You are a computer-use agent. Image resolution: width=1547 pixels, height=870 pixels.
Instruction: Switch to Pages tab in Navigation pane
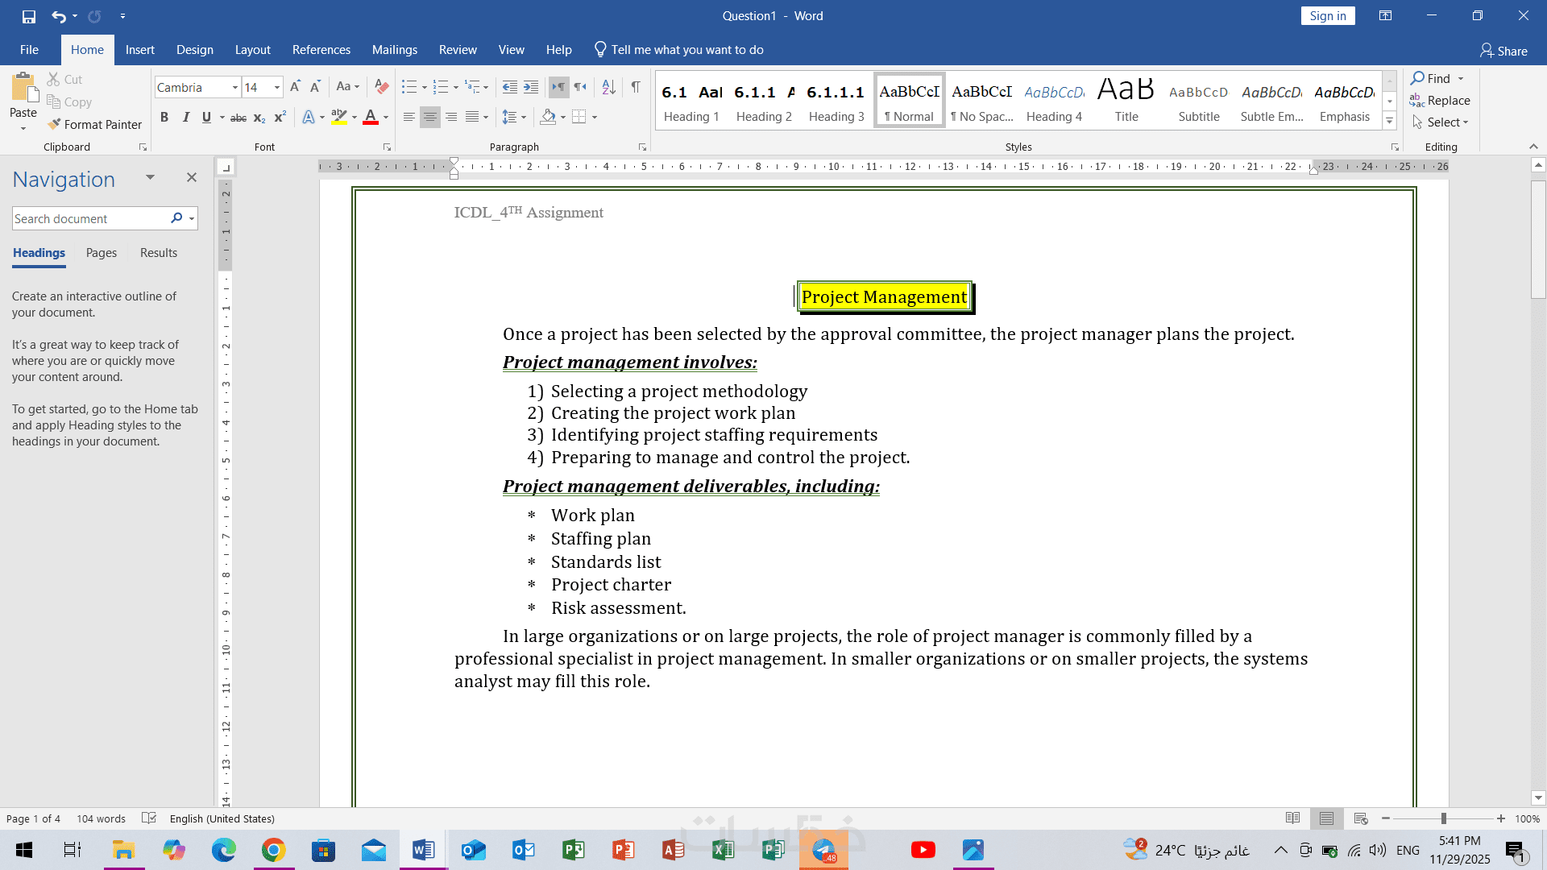tap(102, 253)
